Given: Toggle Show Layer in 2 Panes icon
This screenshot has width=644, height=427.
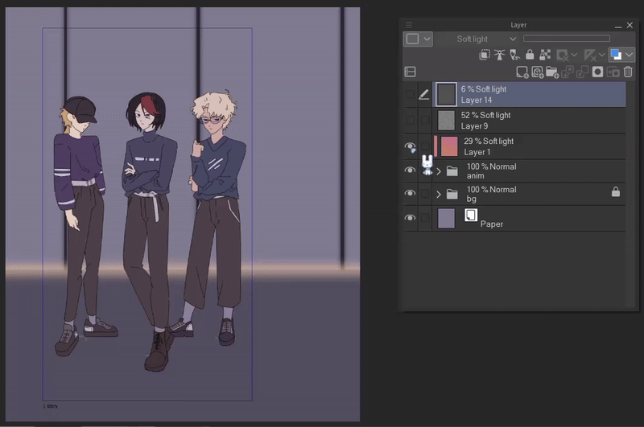Looking at the screenshot, I should pos(410,72).
